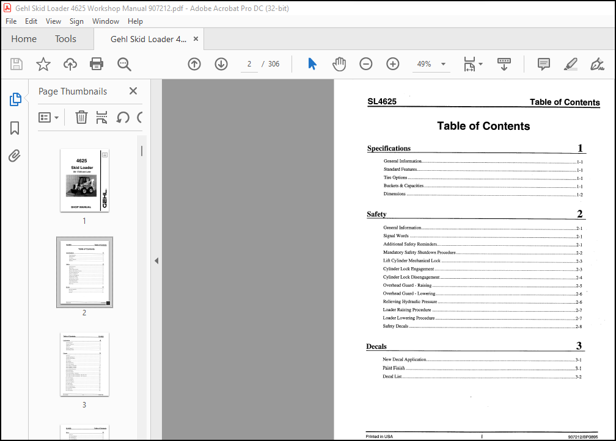Open thumbnails options dropdown menu

point(48,117)
